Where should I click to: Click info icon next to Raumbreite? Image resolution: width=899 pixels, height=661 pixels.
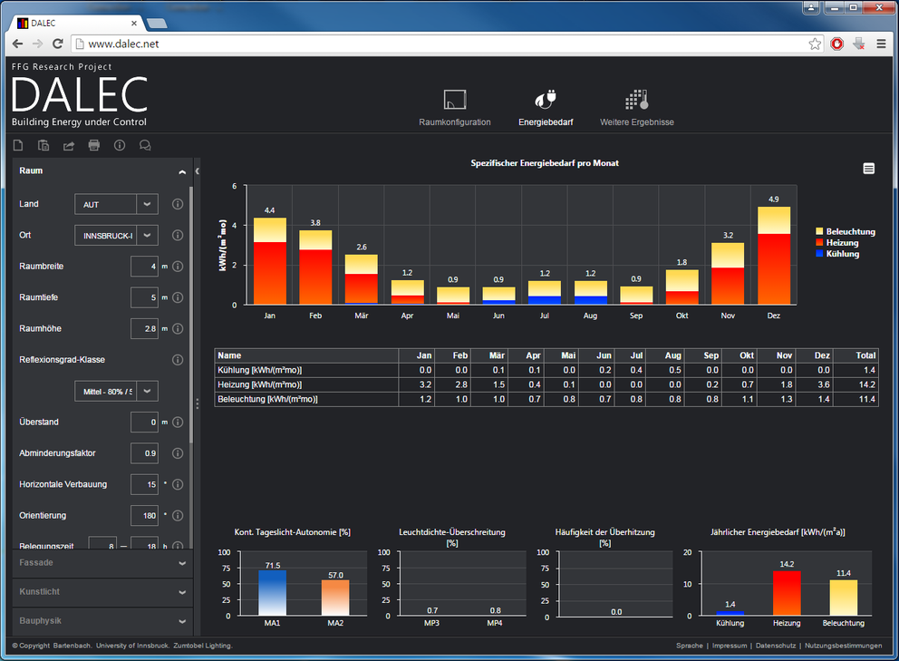coord(178,267)
